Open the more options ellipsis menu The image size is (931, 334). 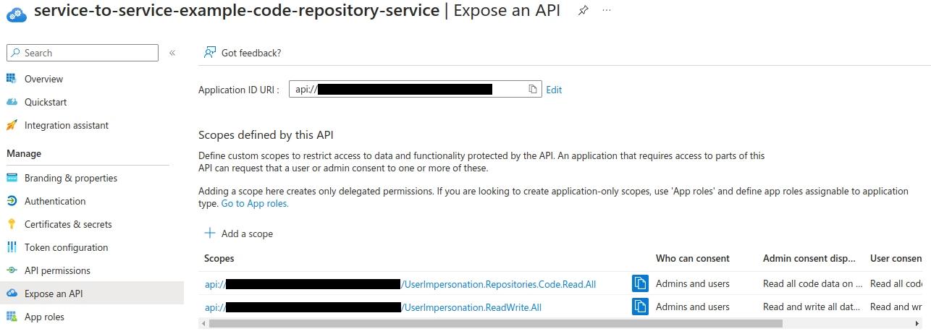pos(606,11)
